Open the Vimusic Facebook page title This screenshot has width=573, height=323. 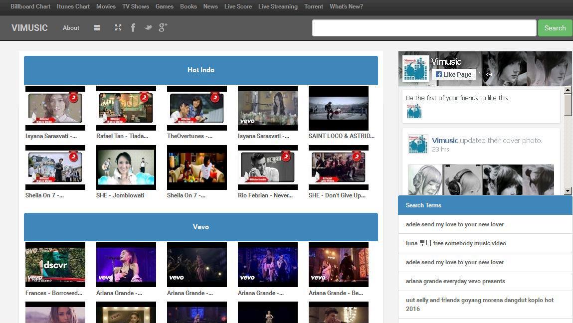tap(446, 61)
